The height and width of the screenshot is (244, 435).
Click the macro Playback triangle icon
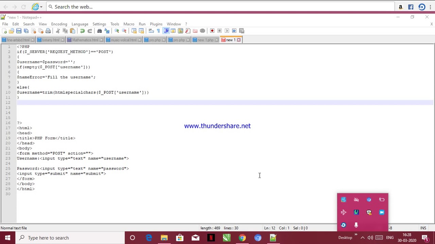point(227,31)
